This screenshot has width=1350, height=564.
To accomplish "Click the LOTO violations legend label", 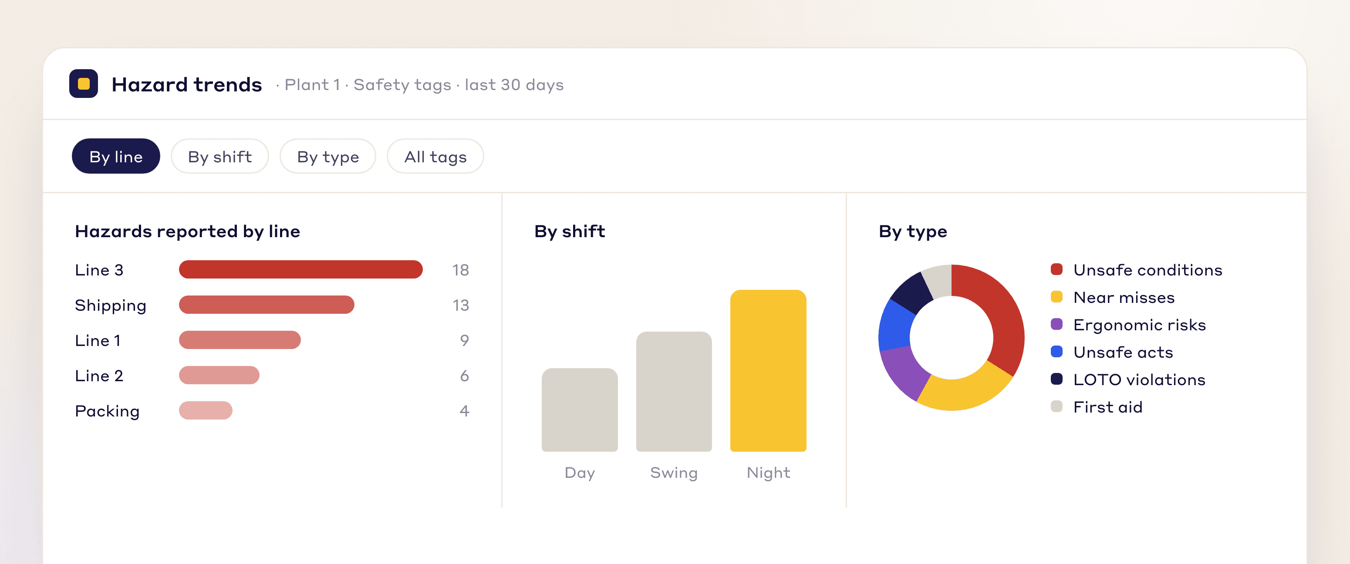I will [x=1139, y=379].
